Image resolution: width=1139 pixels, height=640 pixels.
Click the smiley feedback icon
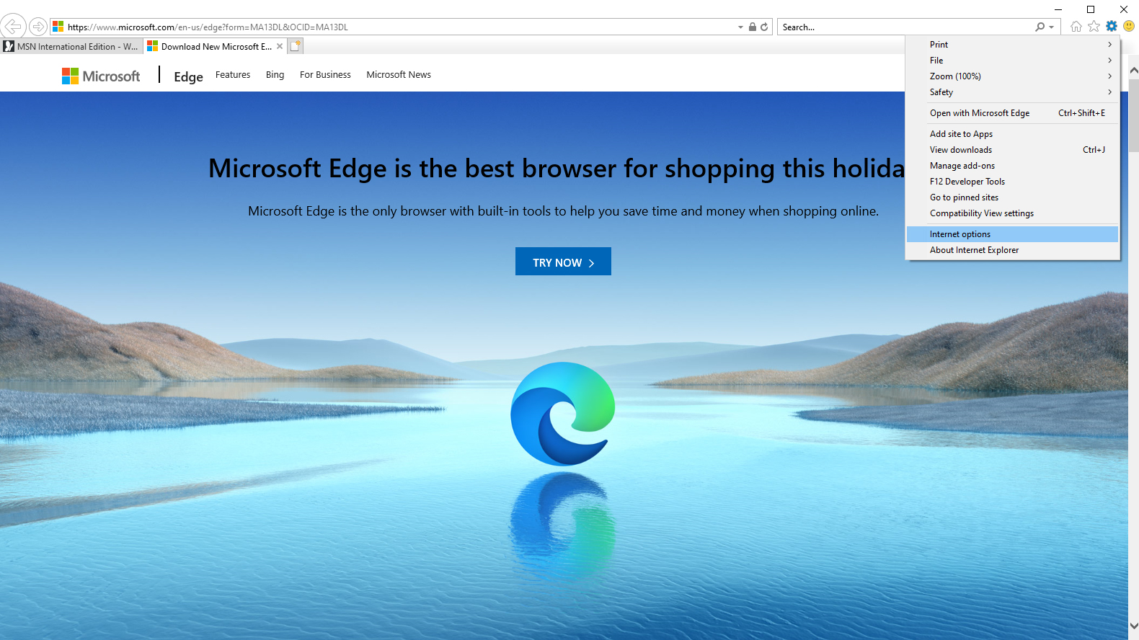[x=1129, y=27]
